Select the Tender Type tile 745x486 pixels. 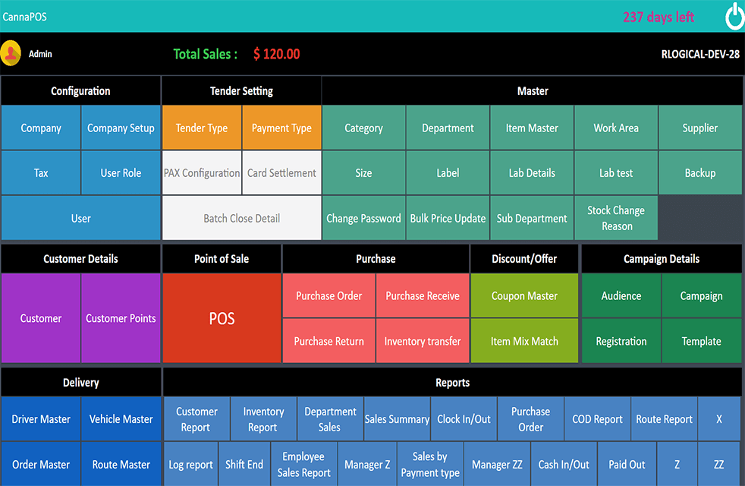[202, 128]
